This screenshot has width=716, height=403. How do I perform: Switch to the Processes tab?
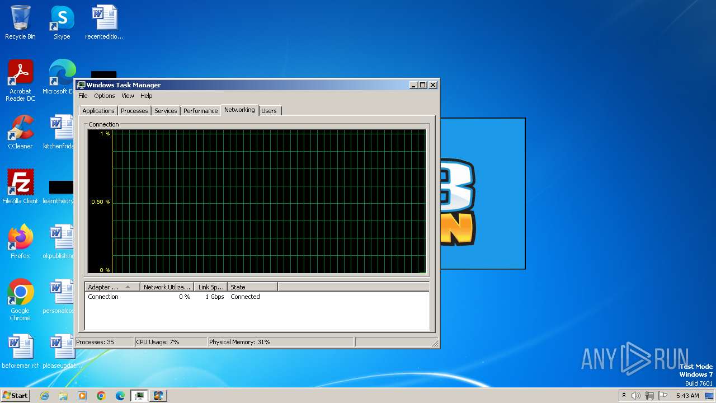[x=134, y=111]
